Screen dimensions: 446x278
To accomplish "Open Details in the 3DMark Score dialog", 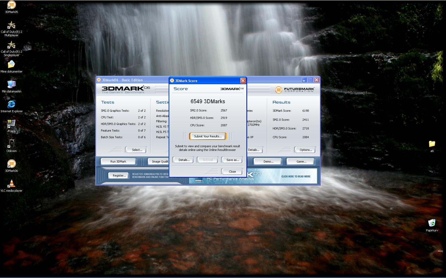I will coord(184,160).
